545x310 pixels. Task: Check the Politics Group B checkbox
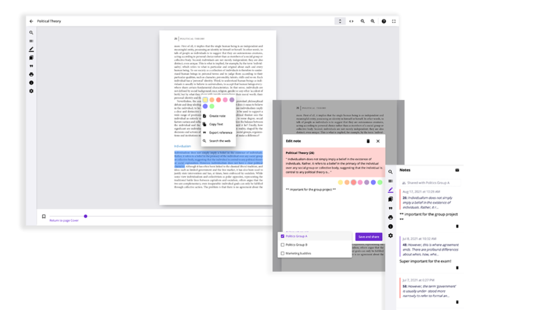(x=282, y=245)
